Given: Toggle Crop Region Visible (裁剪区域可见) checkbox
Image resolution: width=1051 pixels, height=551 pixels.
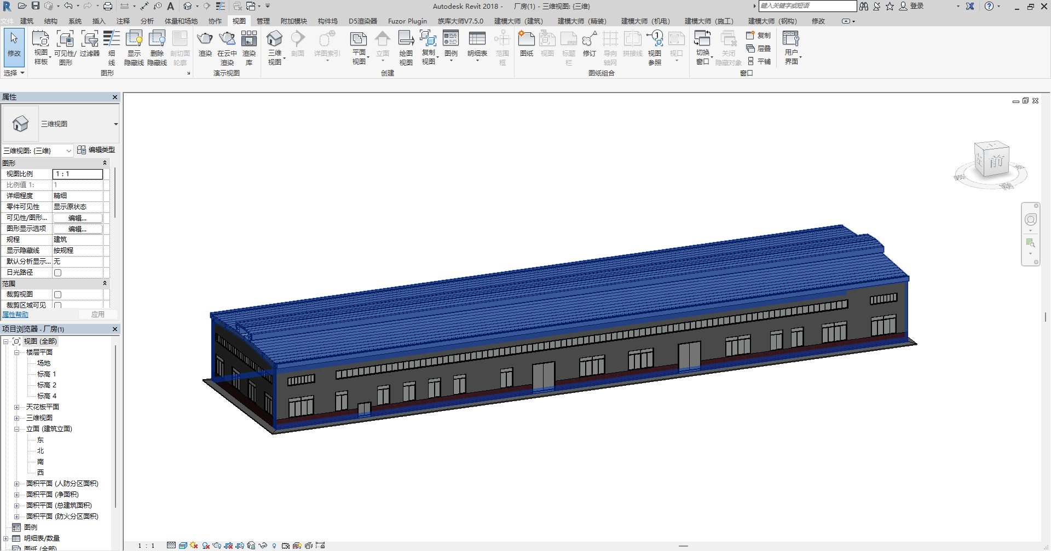Looking at the screenshot, I should (x=57, y=305).
